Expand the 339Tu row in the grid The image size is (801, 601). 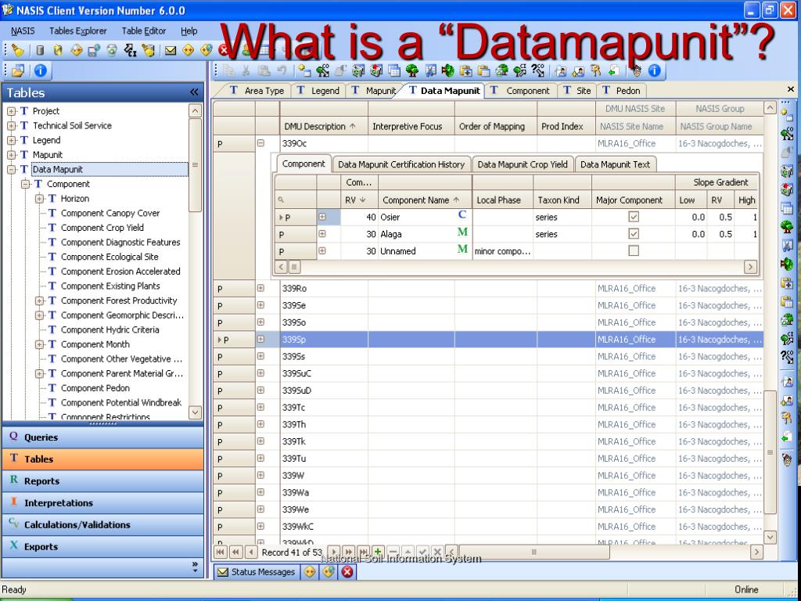coord(260,459)
